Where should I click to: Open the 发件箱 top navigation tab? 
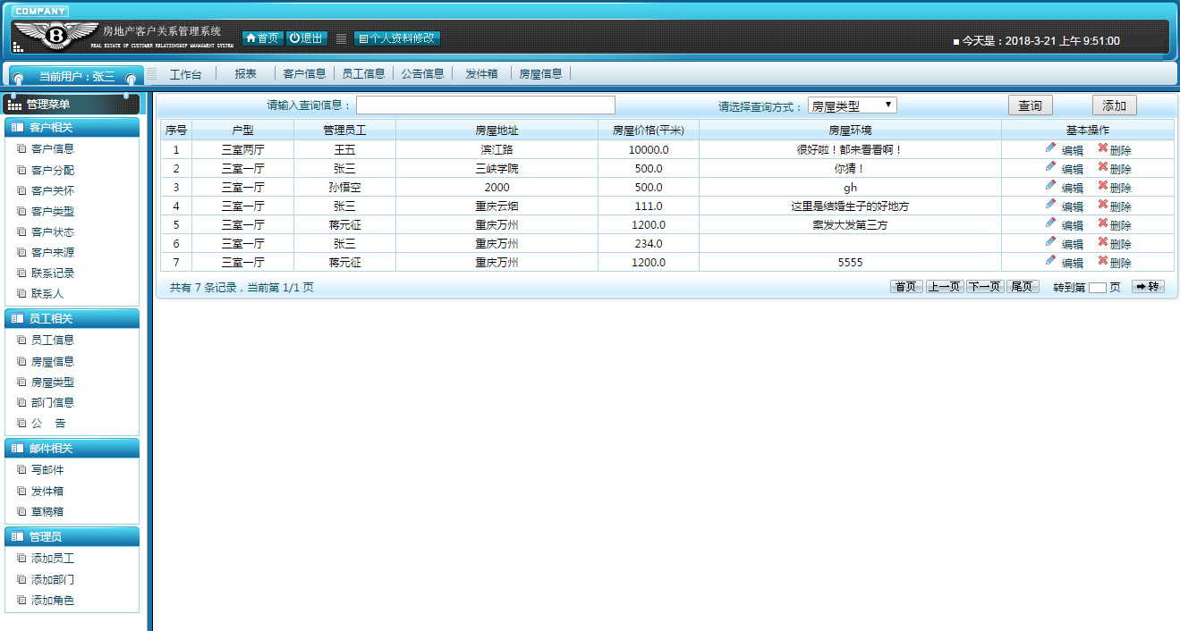tap(481, 74)
